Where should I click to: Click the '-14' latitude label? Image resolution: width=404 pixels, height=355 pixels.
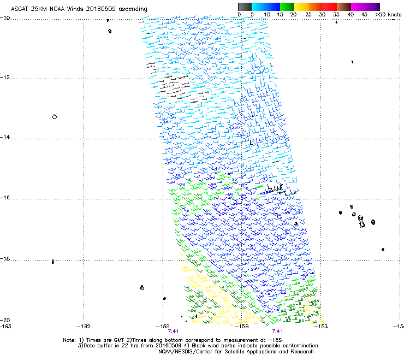coord(5,137)
